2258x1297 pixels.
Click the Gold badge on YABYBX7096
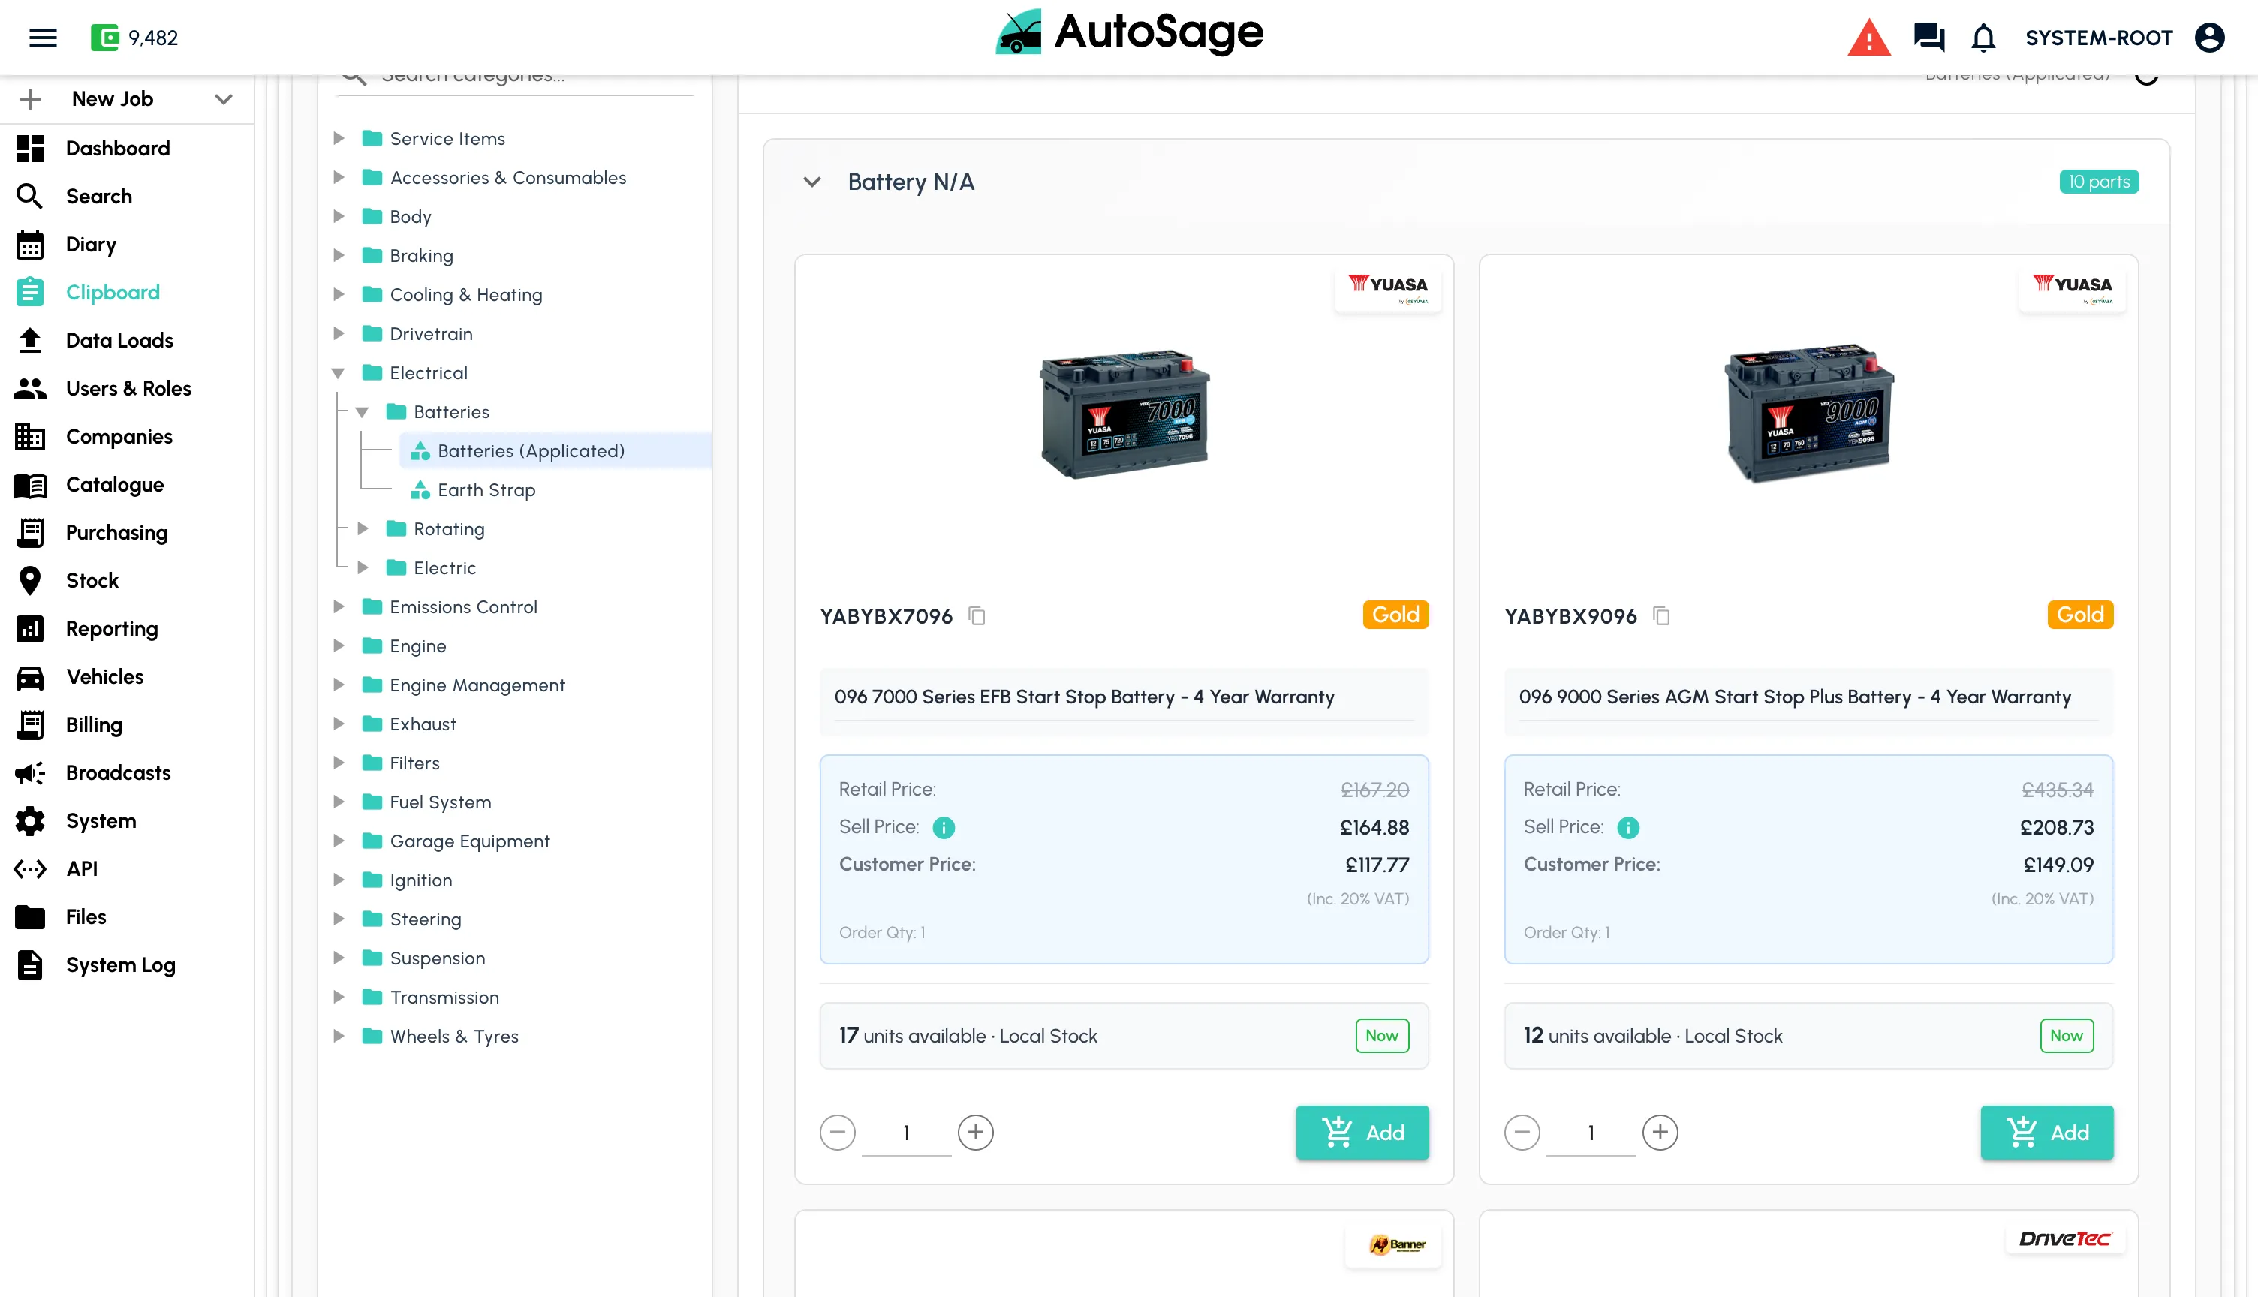[1395, 615]
